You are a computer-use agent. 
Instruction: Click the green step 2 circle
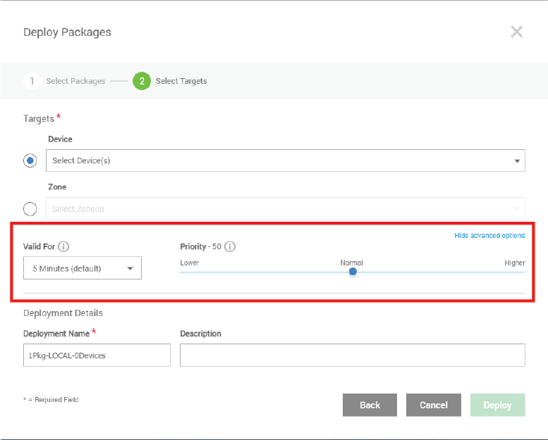pos(142,81)
